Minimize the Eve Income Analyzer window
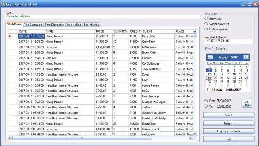This screenshot has height=146, width=259. click(243, 4)
